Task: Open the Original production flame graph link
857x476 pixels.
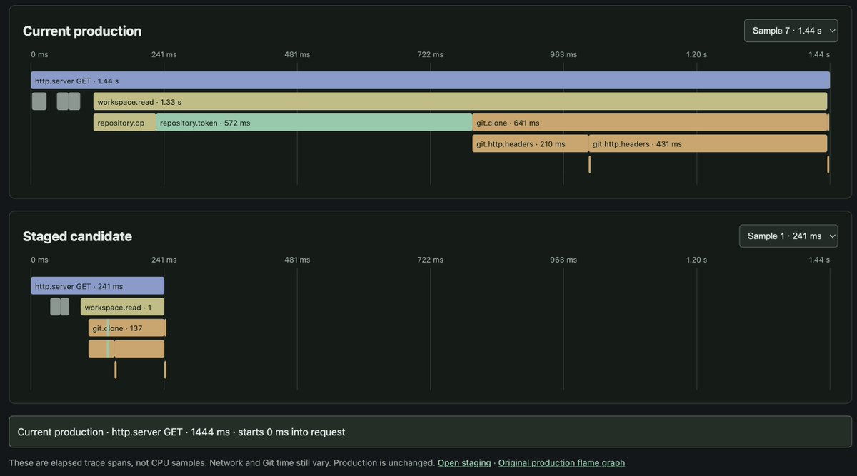Action: click(x=561, y=463)
